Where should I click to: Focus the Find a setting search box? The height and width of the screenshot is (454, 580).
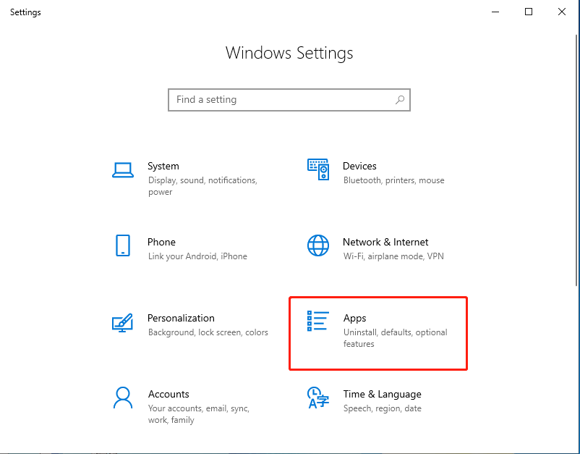coord(282,100)
